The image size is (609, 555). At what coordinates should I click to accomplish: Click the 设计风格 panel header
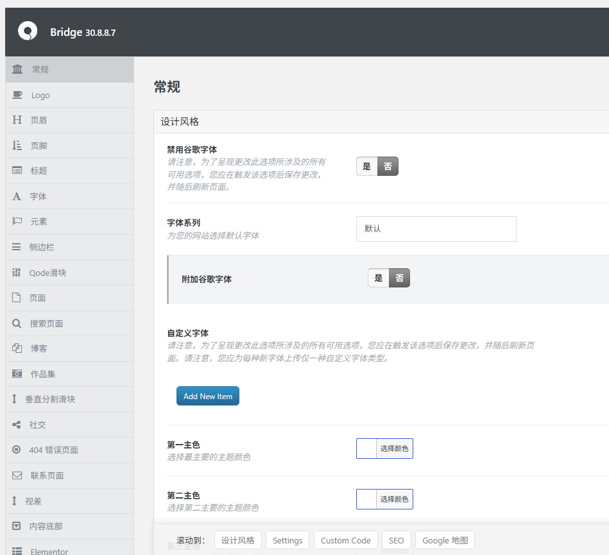pos(381,121)
